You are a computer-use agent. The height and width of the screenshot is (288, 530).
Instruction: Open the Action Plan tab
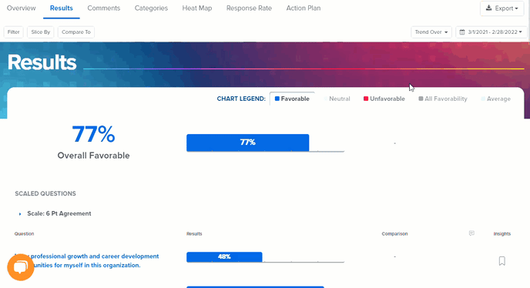point(304,8)
